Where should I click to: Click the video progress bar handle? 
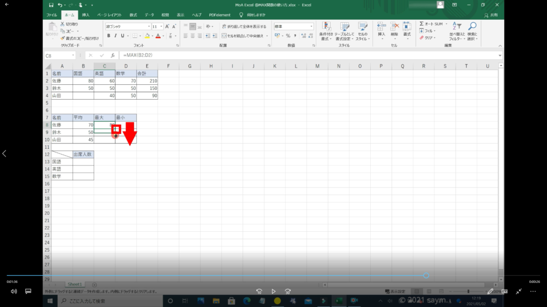[426, 275]
